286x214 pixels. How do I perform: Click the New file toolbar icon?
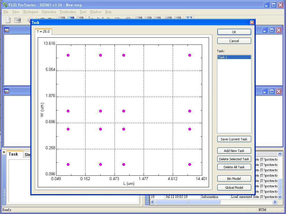click(8, 20)
